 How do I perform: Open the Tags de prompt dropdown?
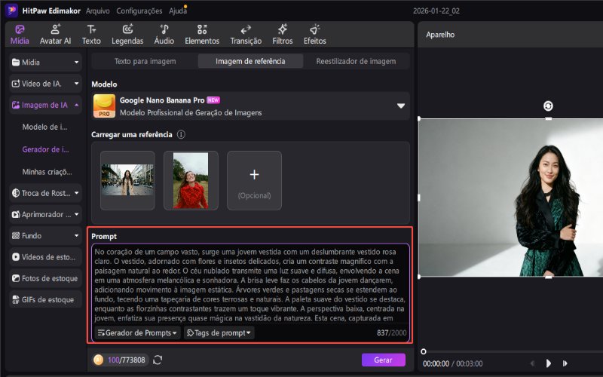(219, 333)
